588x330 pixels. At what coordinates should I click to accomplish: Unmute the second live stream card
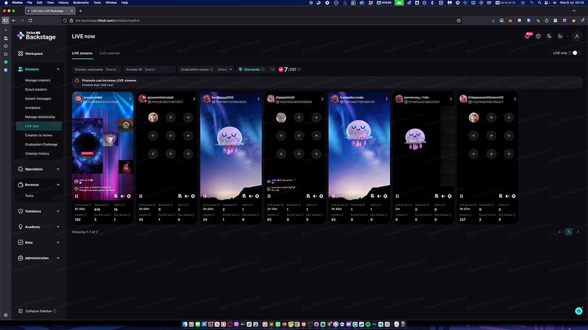tap(187, 196)
